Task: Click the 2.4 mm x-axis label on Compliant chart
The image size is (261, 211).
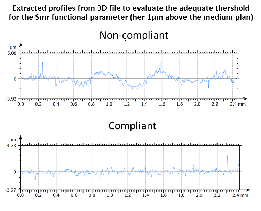Action: coord(240,195)
